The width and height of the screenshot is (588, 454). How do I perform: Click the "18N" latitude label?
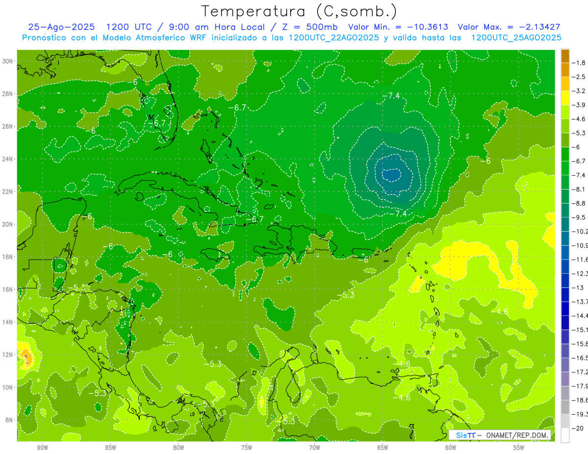click(x=8, y=257)
